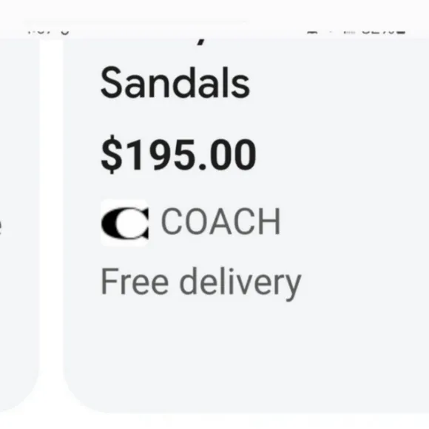Click the cut-off letter on the left card

tap(1, 227)
